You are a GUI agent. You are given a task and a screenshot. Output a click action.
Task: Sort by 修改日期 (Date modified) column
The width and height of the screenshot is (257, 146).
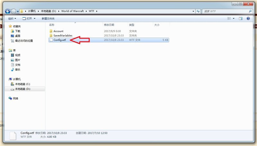click(109, 25)
